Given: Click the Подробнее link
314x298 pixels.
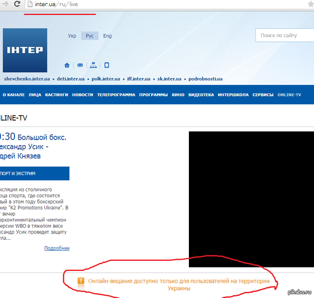Looking at the screenshot, I should 57,248.
